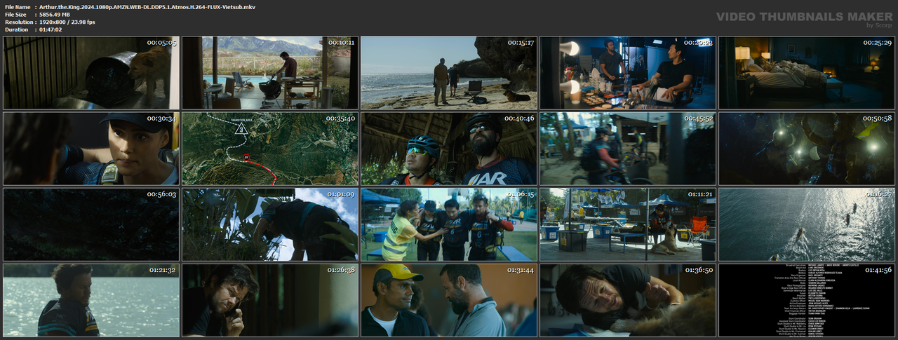Select the thumbnail stamped 00:30:34
Screen dimensions: 898x340
pyautogui.click(x=90, y=149)
